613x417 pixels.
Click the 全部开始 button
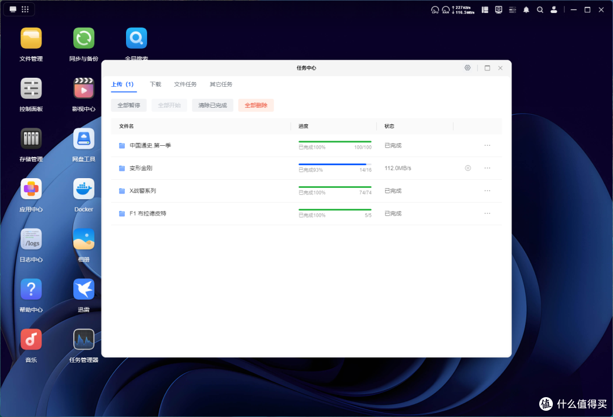pyautogui.click(x=169, y=105)
